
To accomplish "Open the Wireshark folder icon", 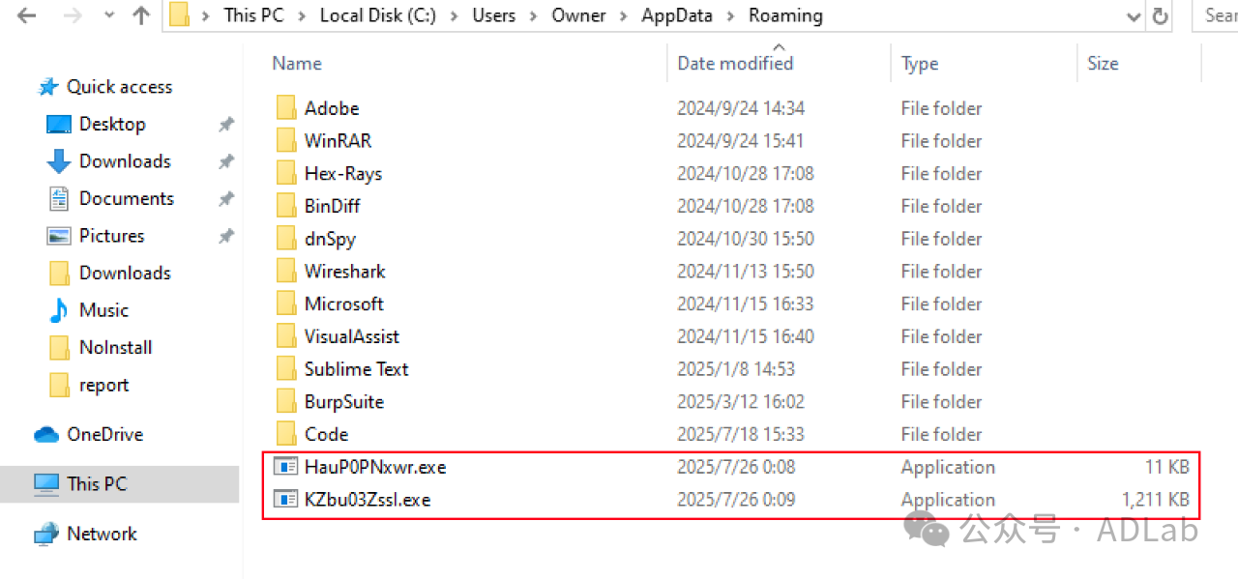I will coord(286,272).
